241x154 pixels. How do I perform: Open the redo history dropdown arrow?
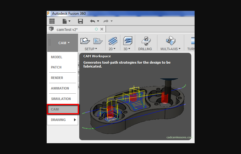tap(111, 21)
